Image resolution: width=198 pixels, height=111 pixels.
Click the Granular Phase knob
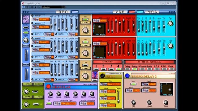[x=92, y=94]
